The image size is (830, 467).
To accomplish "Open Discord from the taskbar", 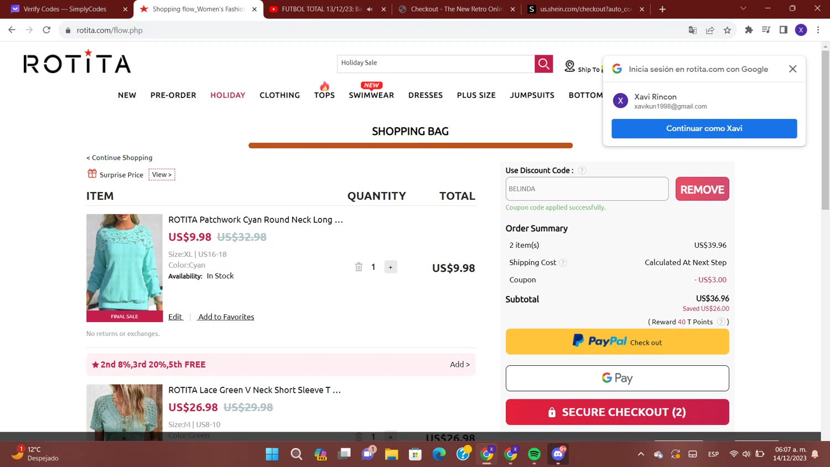I will (558, 454).
